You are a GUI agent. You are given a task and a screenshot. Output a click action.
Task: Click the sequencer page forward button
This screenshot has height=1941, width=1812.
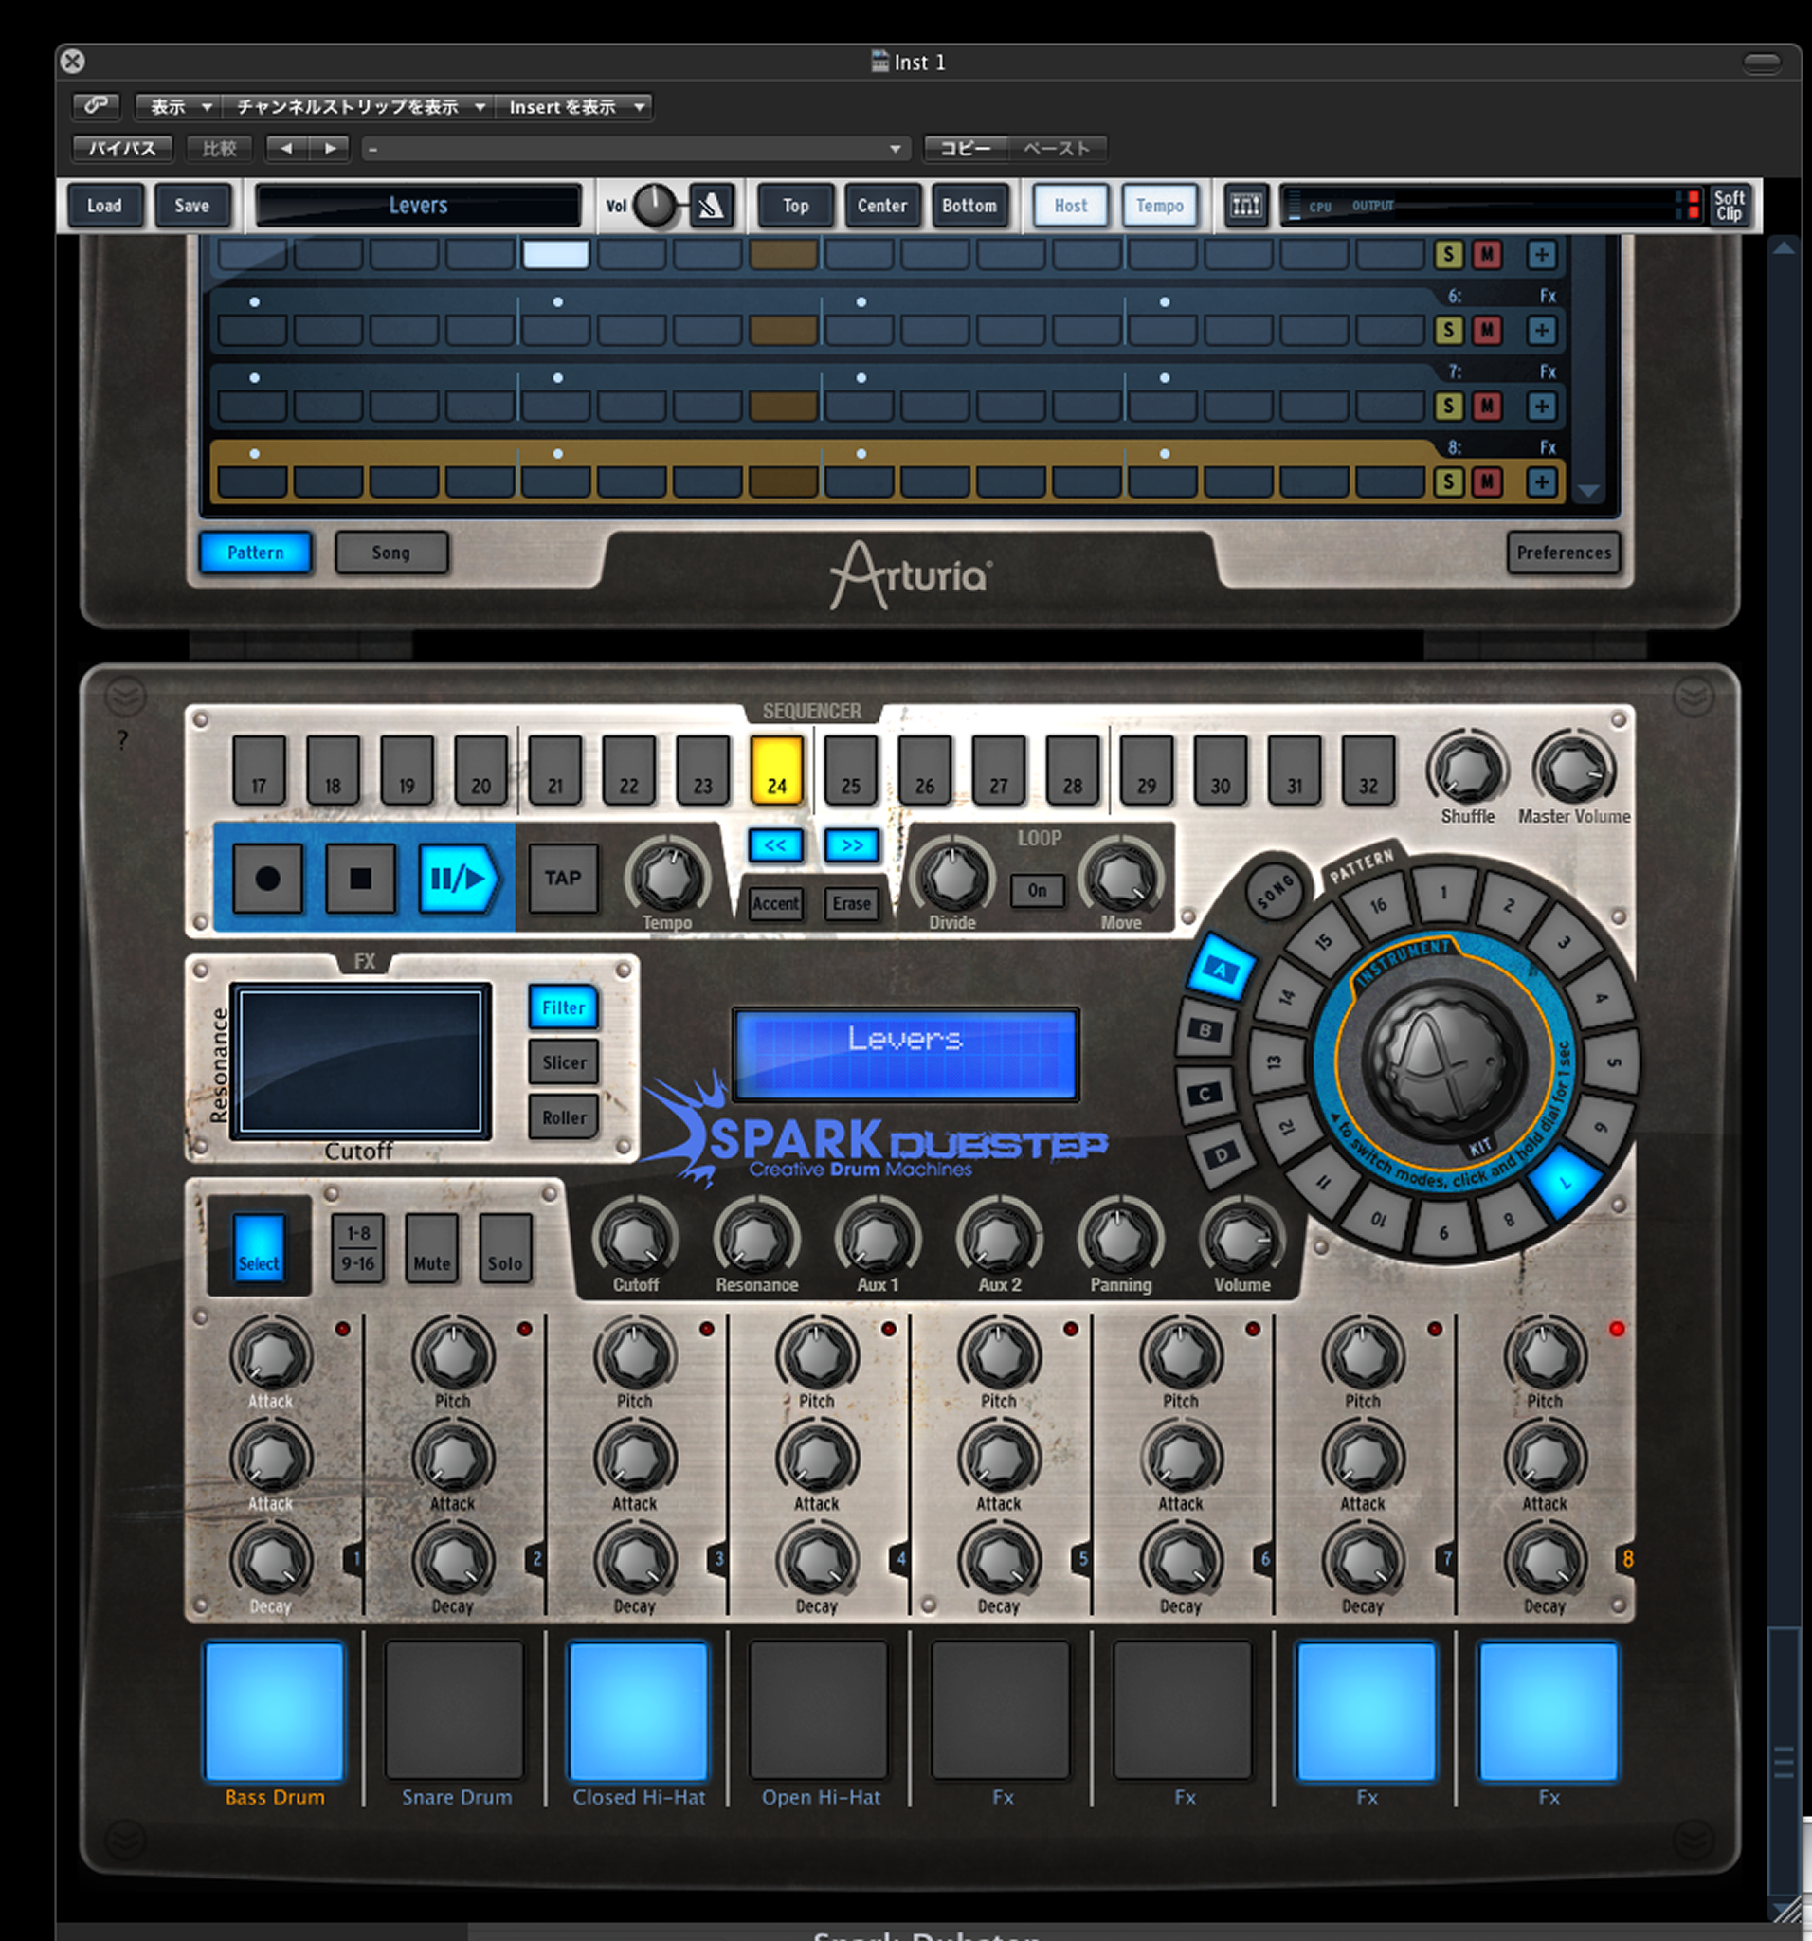click(x=851, y=845)
